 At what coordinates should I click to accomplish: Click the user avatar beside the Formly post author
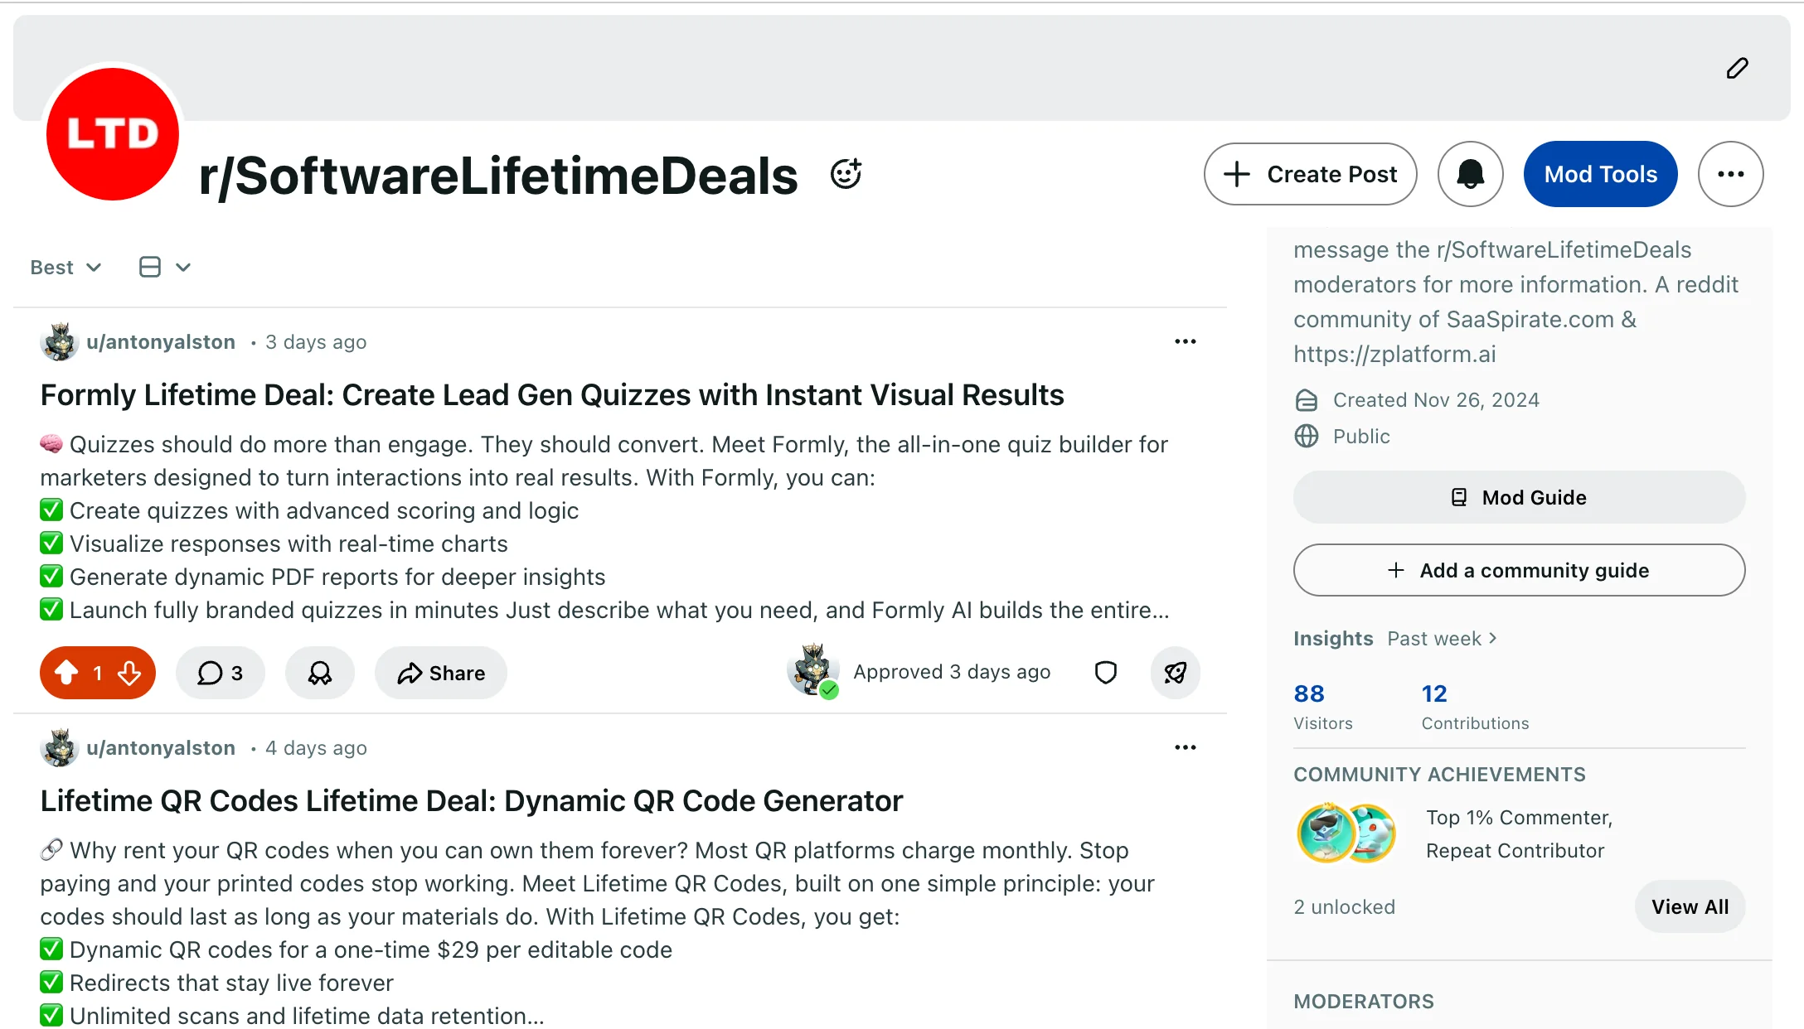point(60,341)
